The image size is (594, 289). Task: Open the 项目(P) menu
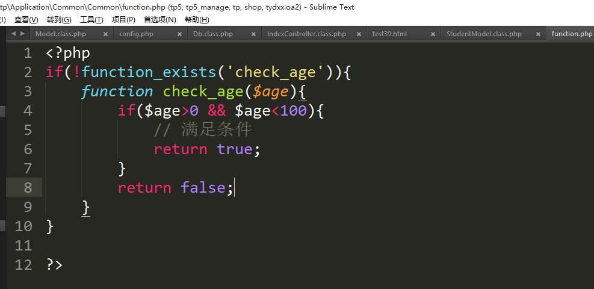tap(123, 20)
